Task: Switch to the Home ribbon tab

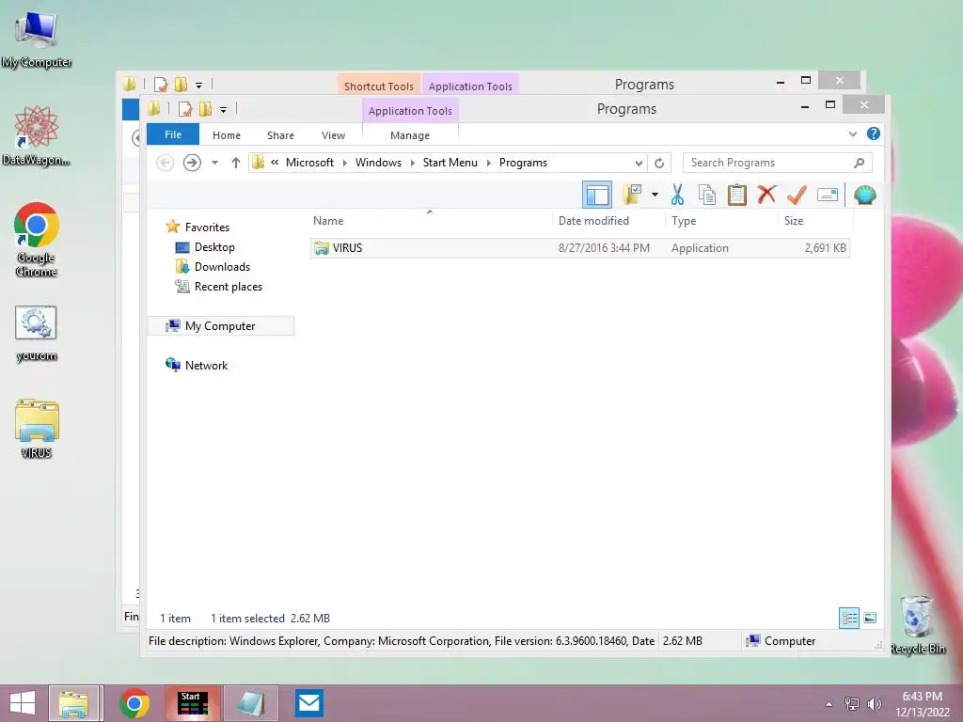Action: tap(227, 135)
